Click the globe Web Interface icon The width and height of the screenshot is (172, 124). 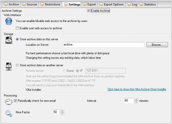pos(9,22)
